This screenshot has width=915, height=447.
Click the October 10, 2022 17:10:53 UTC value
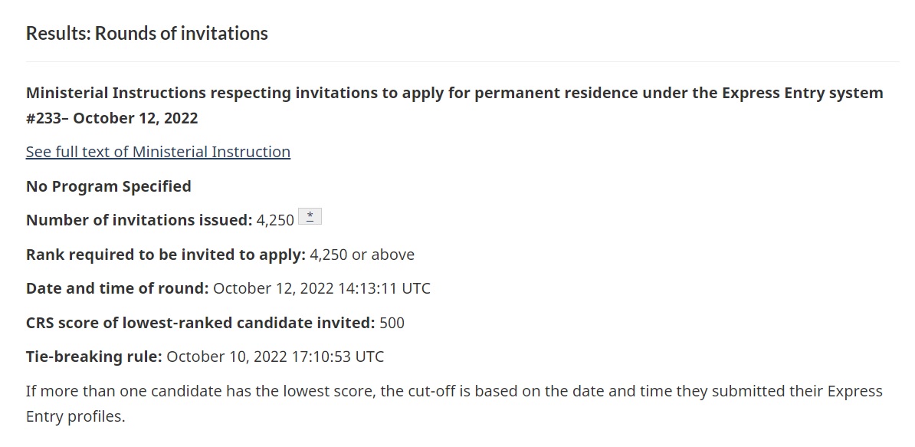pos(275,357)
